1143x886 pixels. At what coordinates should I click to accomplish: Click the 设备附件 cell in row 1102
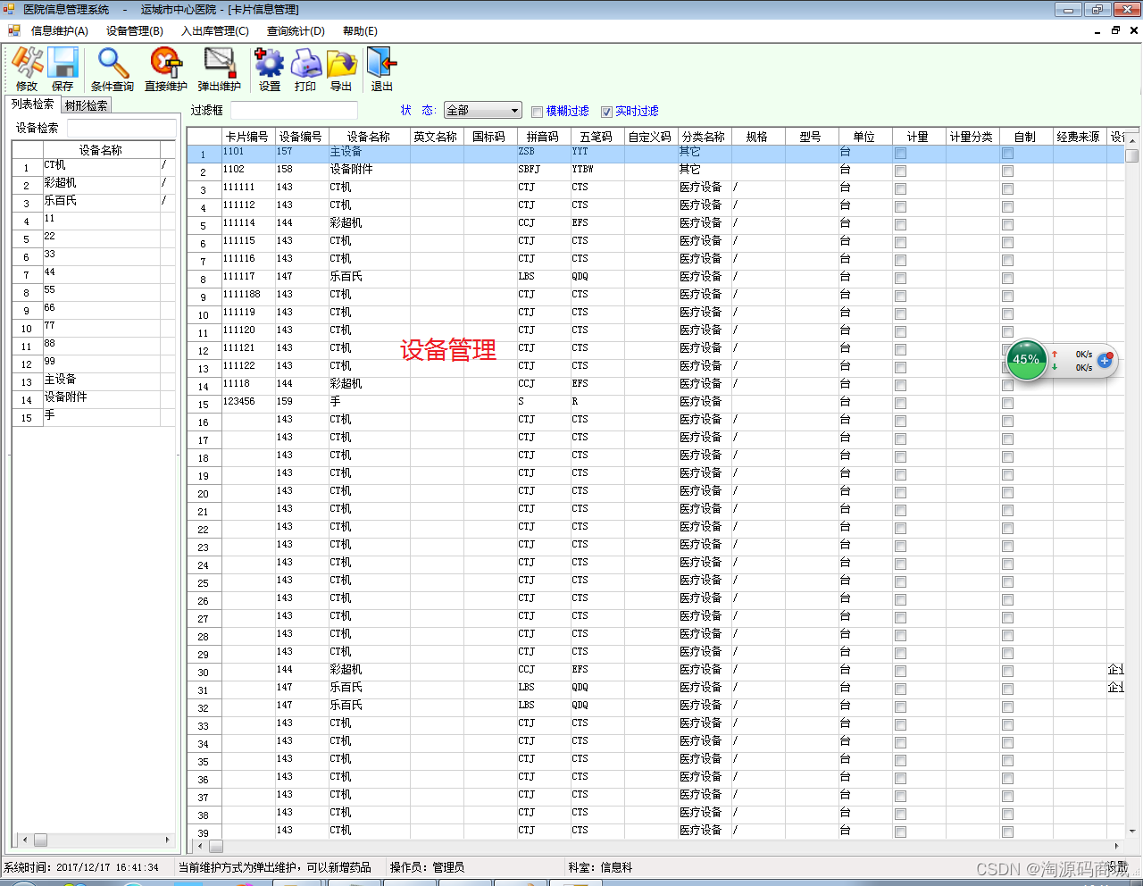pyautogui.click(x=369, y=170)
